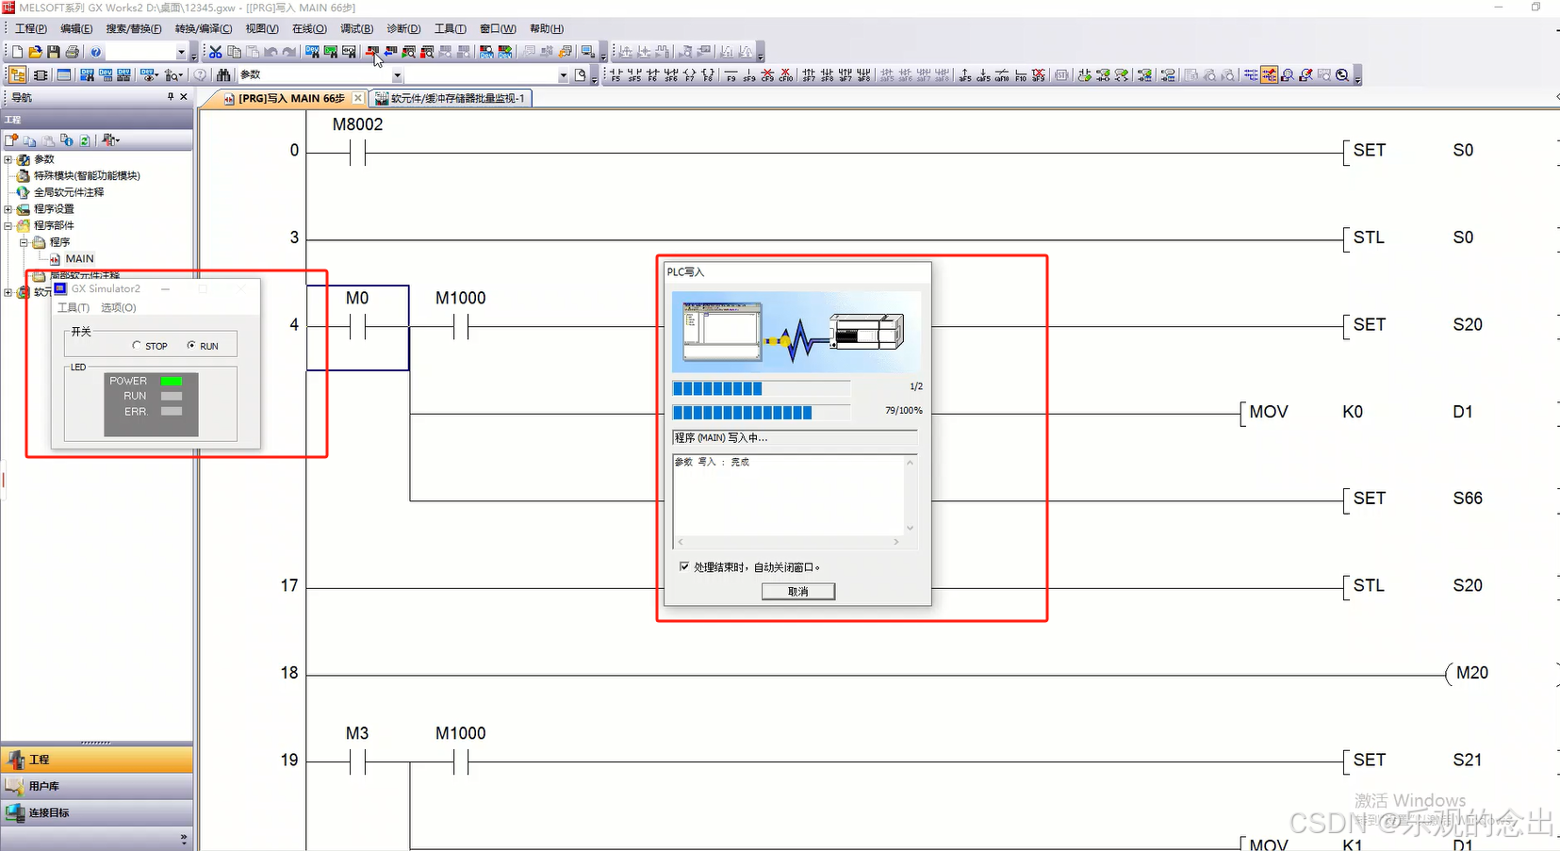1560x851 pixels.
Task: Click the navigation window toggle icon
Action: coord(18,74)
